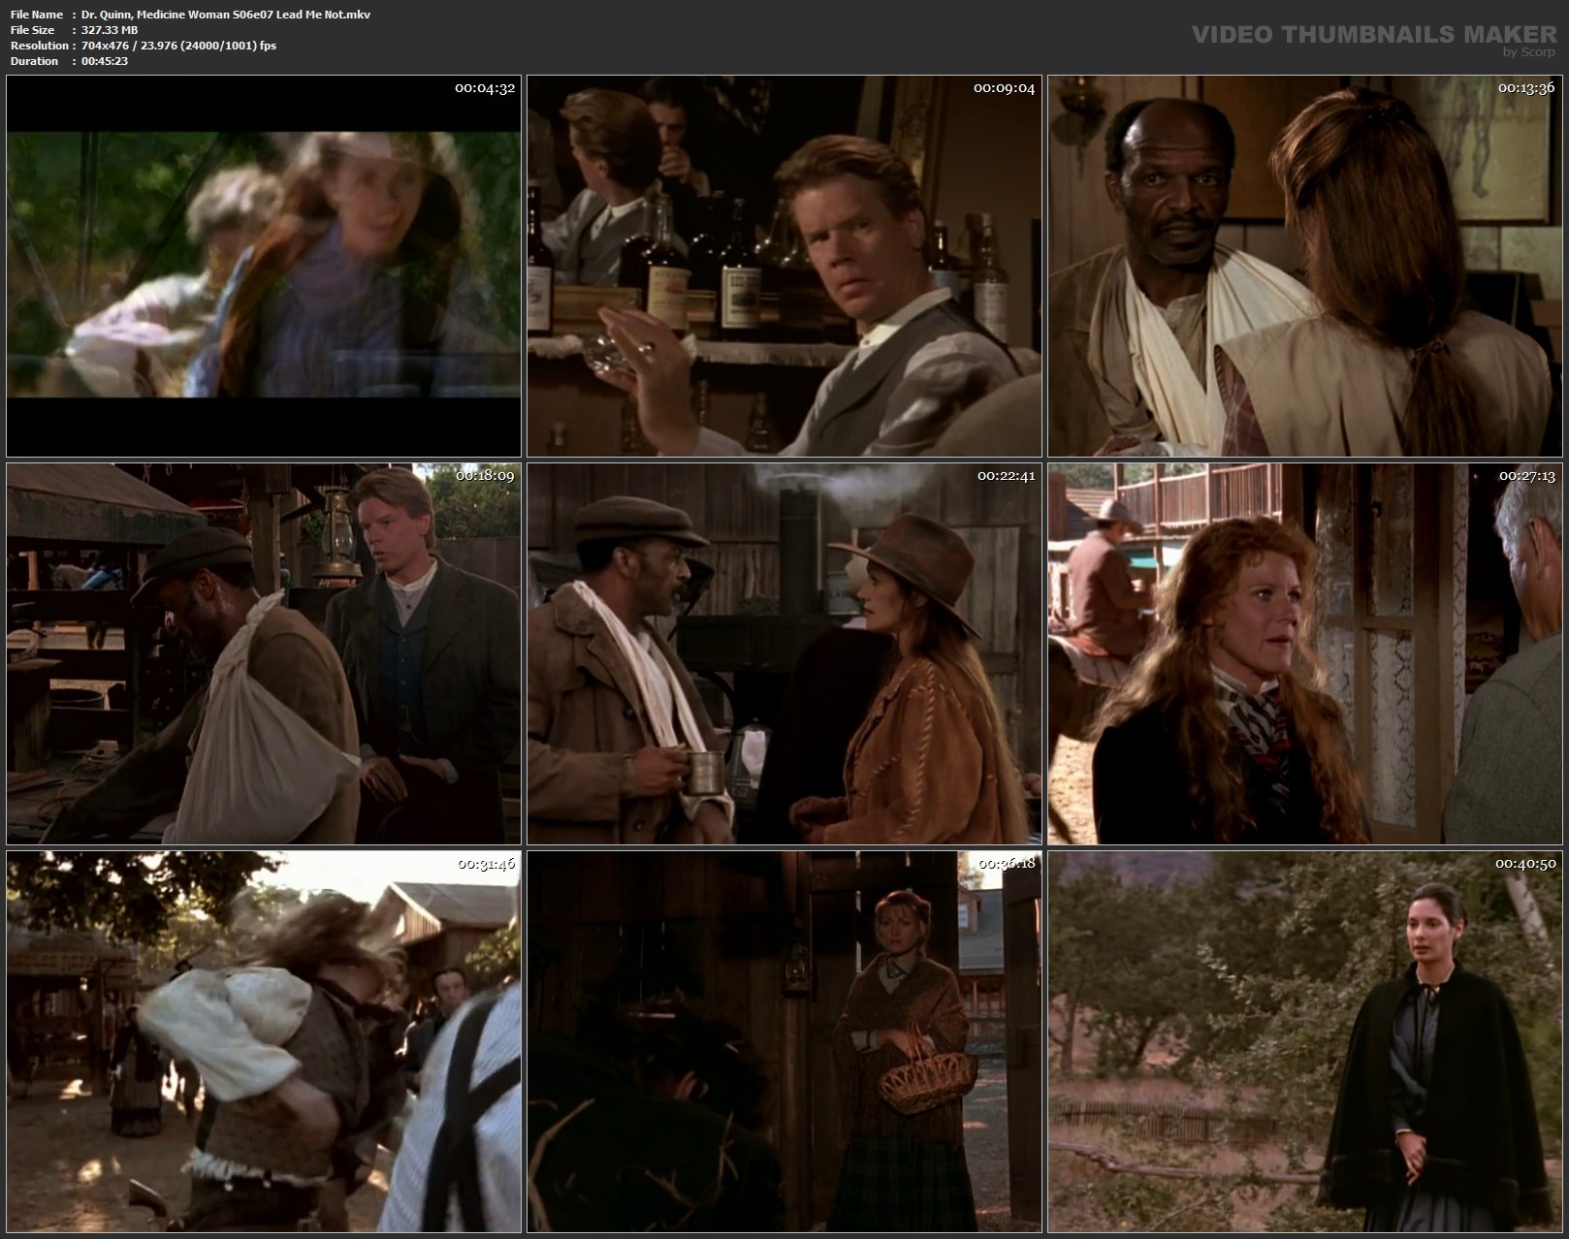Click the 'File Size' label
The image size is (1569, 1239).
[x=32, y=30]
